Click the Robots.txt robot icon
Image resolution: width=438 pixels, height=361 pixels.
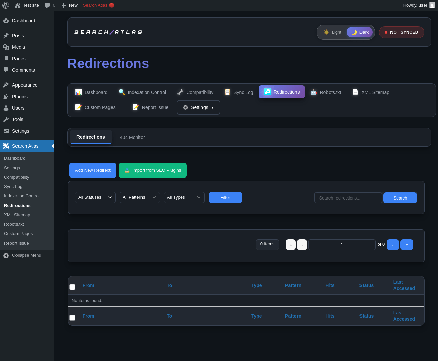[x=314, y=92]
